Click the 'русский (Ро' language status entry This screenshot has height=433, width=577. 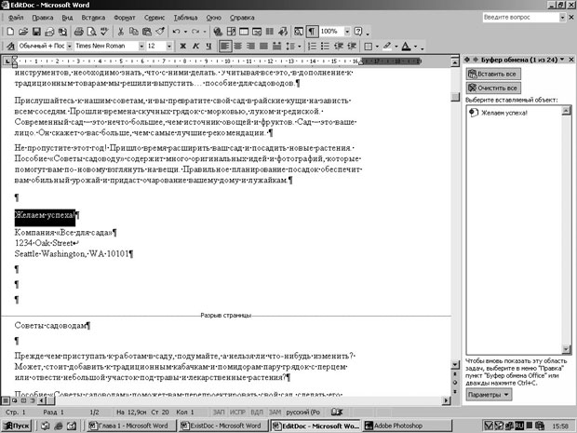[302, 412]
